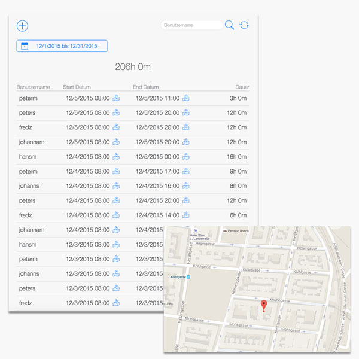Select the johannam 12/5/2015 row
This screenshot has height=359, width=359.
tap(132, 142)
